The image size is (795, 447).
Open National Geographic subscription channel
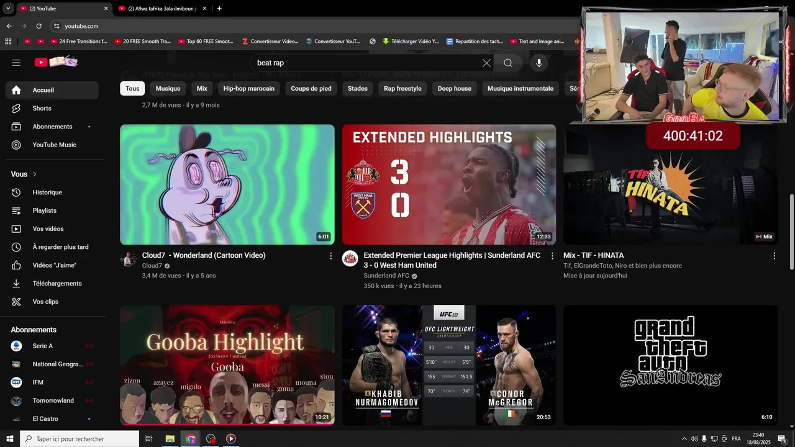pos(52,364)
